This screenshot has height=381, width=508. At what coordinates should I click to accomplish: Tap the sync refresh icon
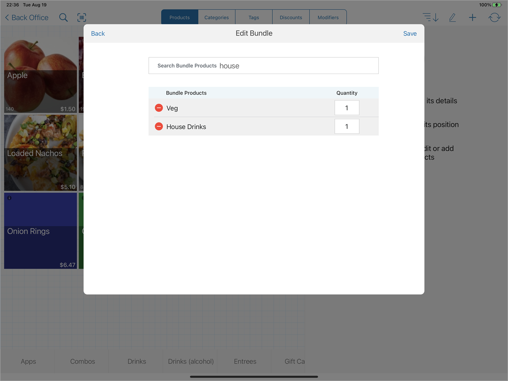(x=494, y=17)
